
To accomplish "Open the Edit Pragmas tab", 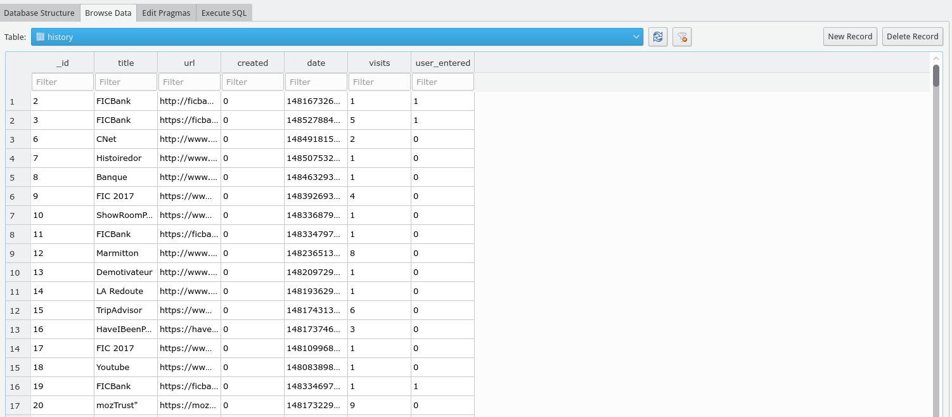I will tap(166, 13).
